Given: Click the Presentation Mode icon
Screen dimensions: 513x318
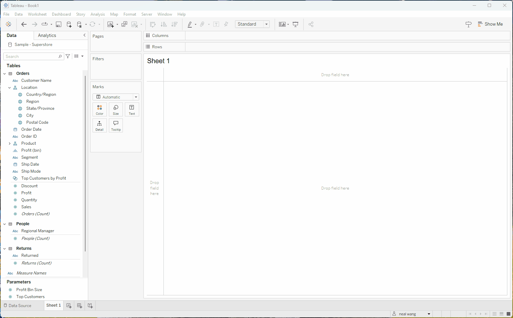Looking at the screenshot, I should 295,24.
